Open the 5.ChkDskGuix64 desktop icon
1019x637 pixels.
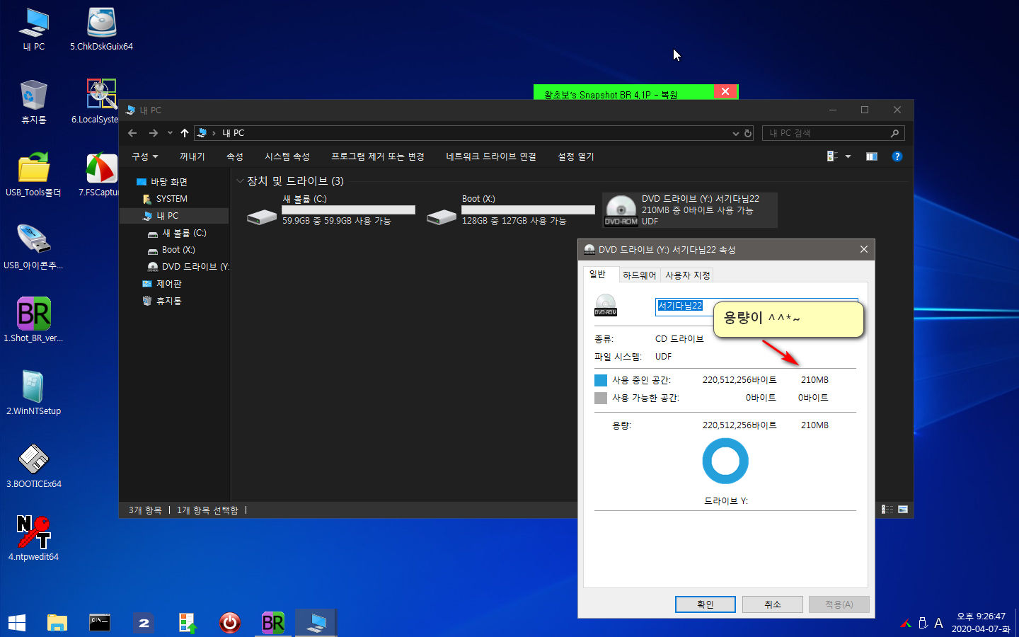[101, 30]
